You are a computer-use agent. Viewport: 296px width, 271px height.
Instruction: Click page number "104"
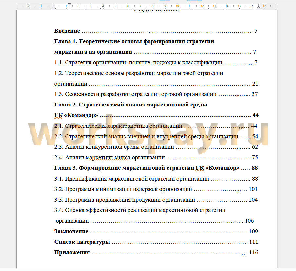[253, 200]
